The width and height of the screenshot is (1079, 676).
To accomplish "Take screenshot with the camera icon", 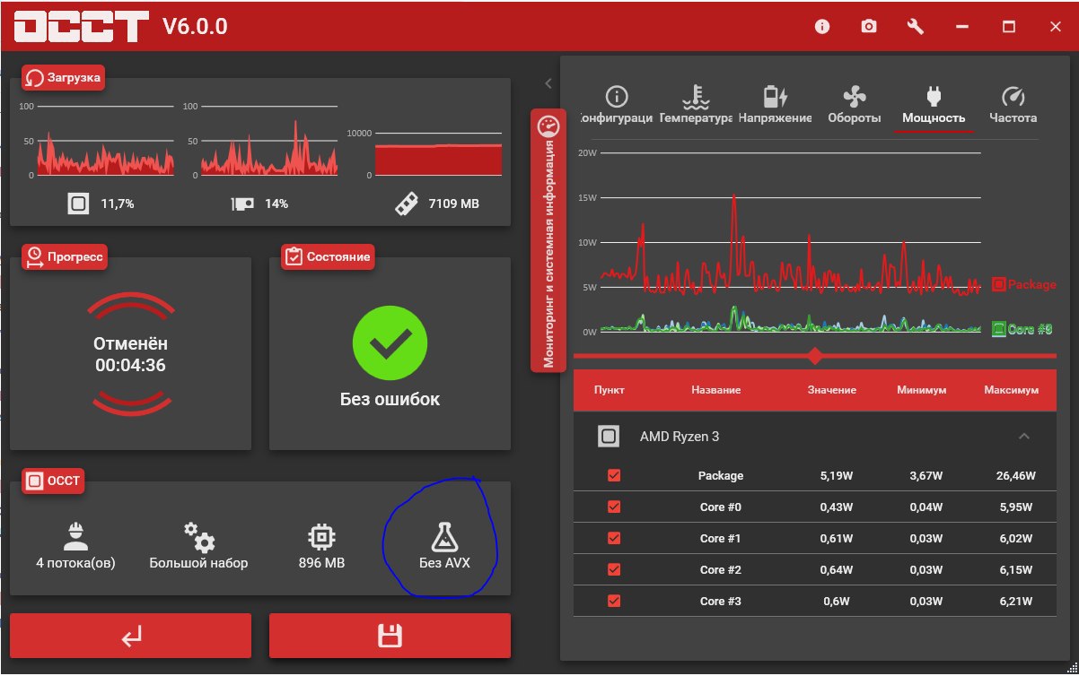I will 869,27.
